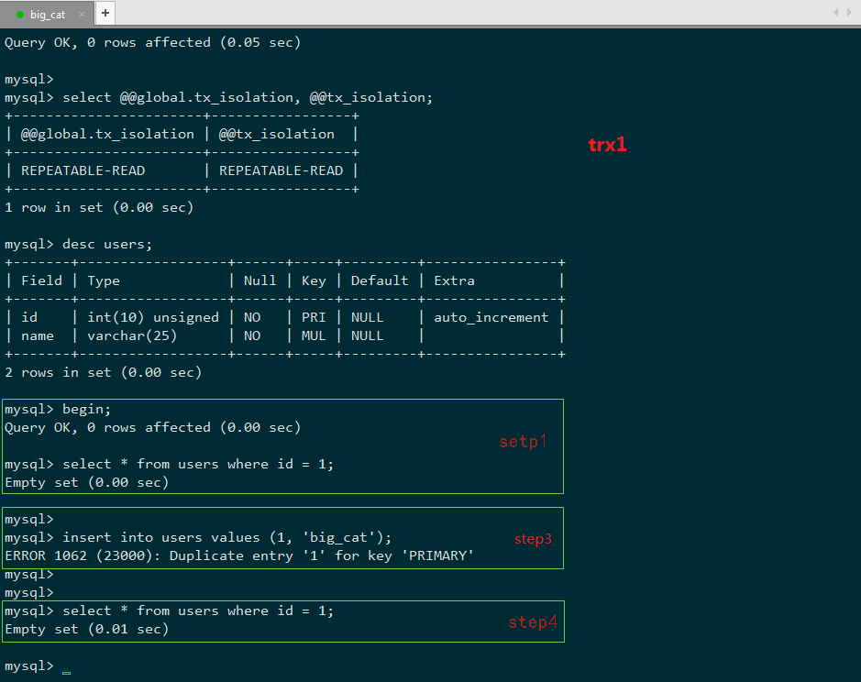Click the 'Default' column header
This screenshot has height=682, width=861.
coord(380,281)
